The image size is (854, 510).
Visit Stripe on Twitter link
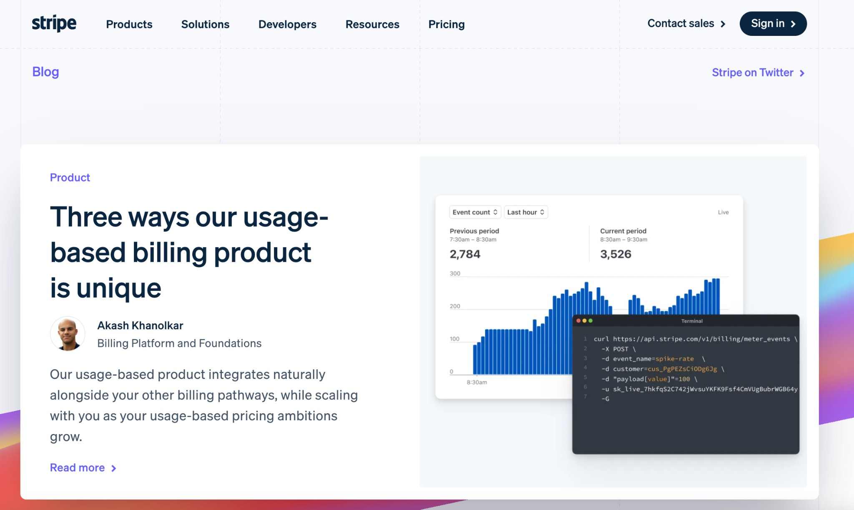tap(758, 73)
